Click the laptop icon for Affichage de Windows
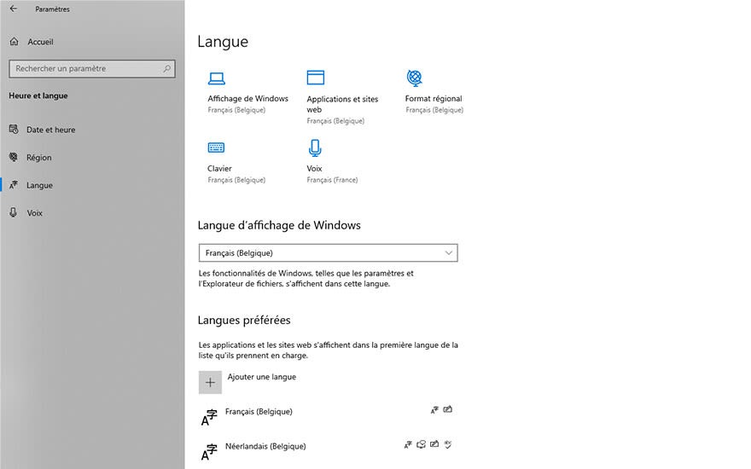751x469 pixels. (x=217, y=78)
